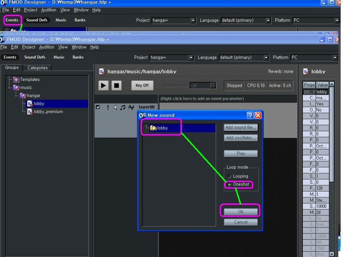Click the waveform effect icon on layer00
343x257 pixels.
coord(131,107)
